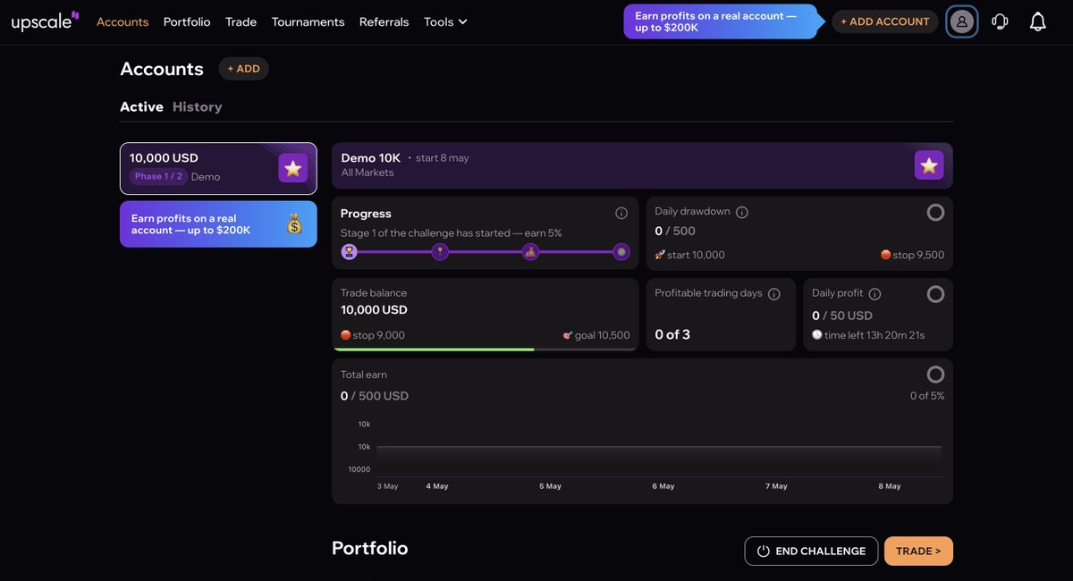Switch to the Active tab
The image size is (1073, 581).
click(141, 106)
